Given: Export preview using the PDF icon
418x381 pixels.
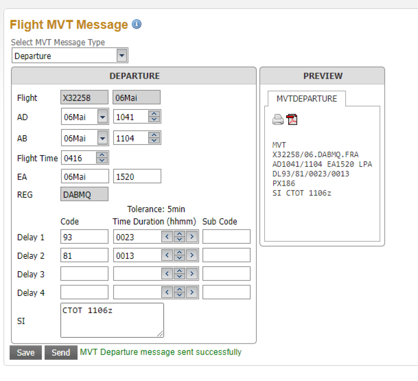Looking at the screenshot, I should coord(292,120).
